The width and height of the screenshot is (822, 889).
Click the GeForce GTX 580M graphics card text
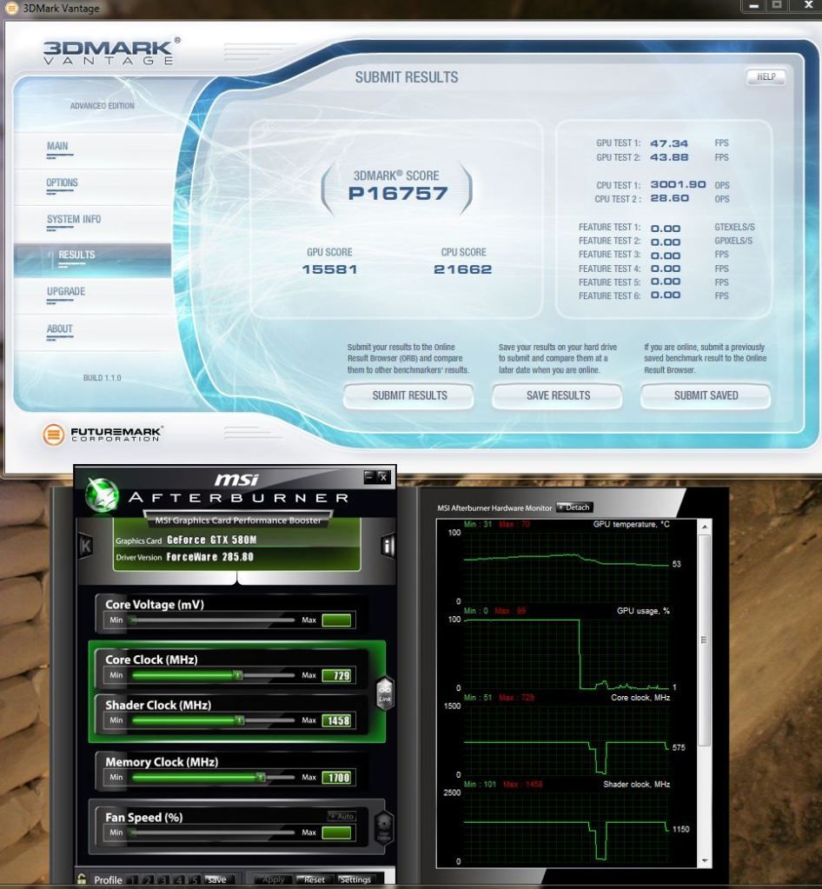pos(211,540)
